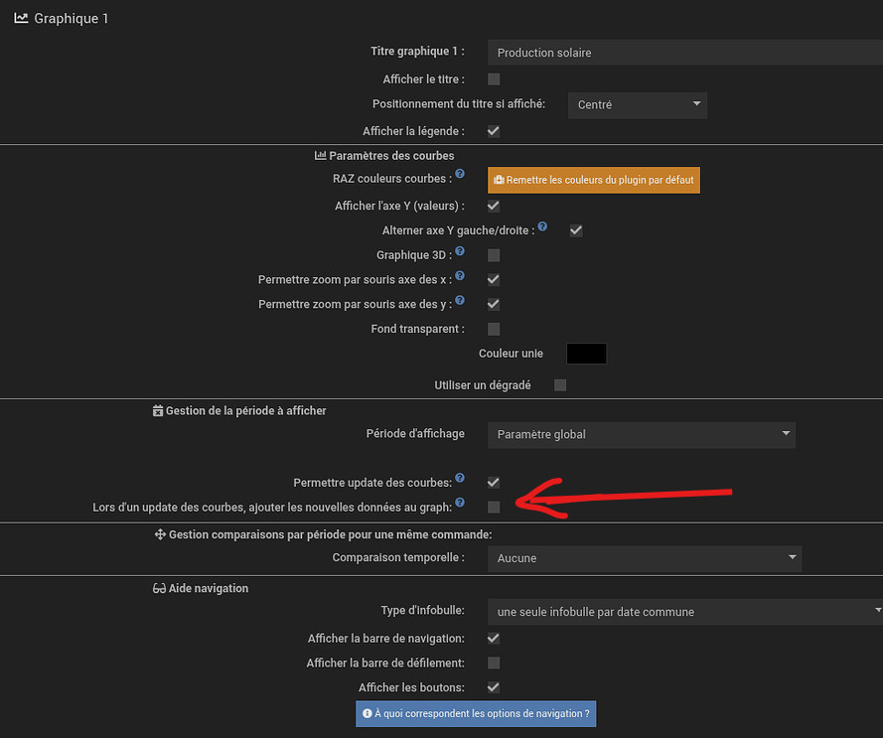Uncheck Afficher la légende
This screenshot has height=739, width=883.
tap(494, 131)
